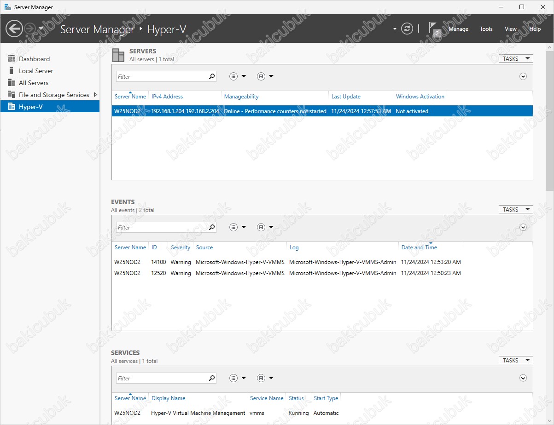Open the Events TASKS dropdown
Viewport: 554px width, 425px height.
tap(516, 210)
